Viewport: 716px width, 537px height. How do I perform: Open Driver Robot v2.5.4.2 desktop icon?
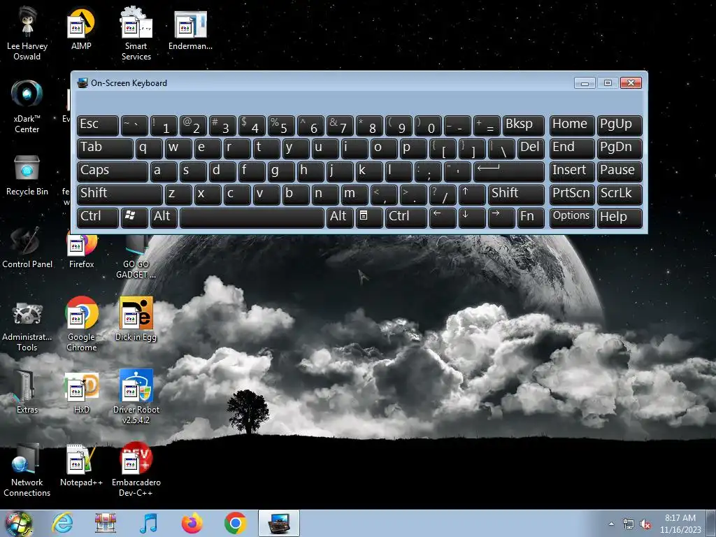click(x=136, y=396)
